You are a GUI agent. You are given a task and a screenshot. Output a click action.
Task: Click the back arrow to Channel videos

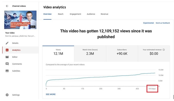point(7,6)
